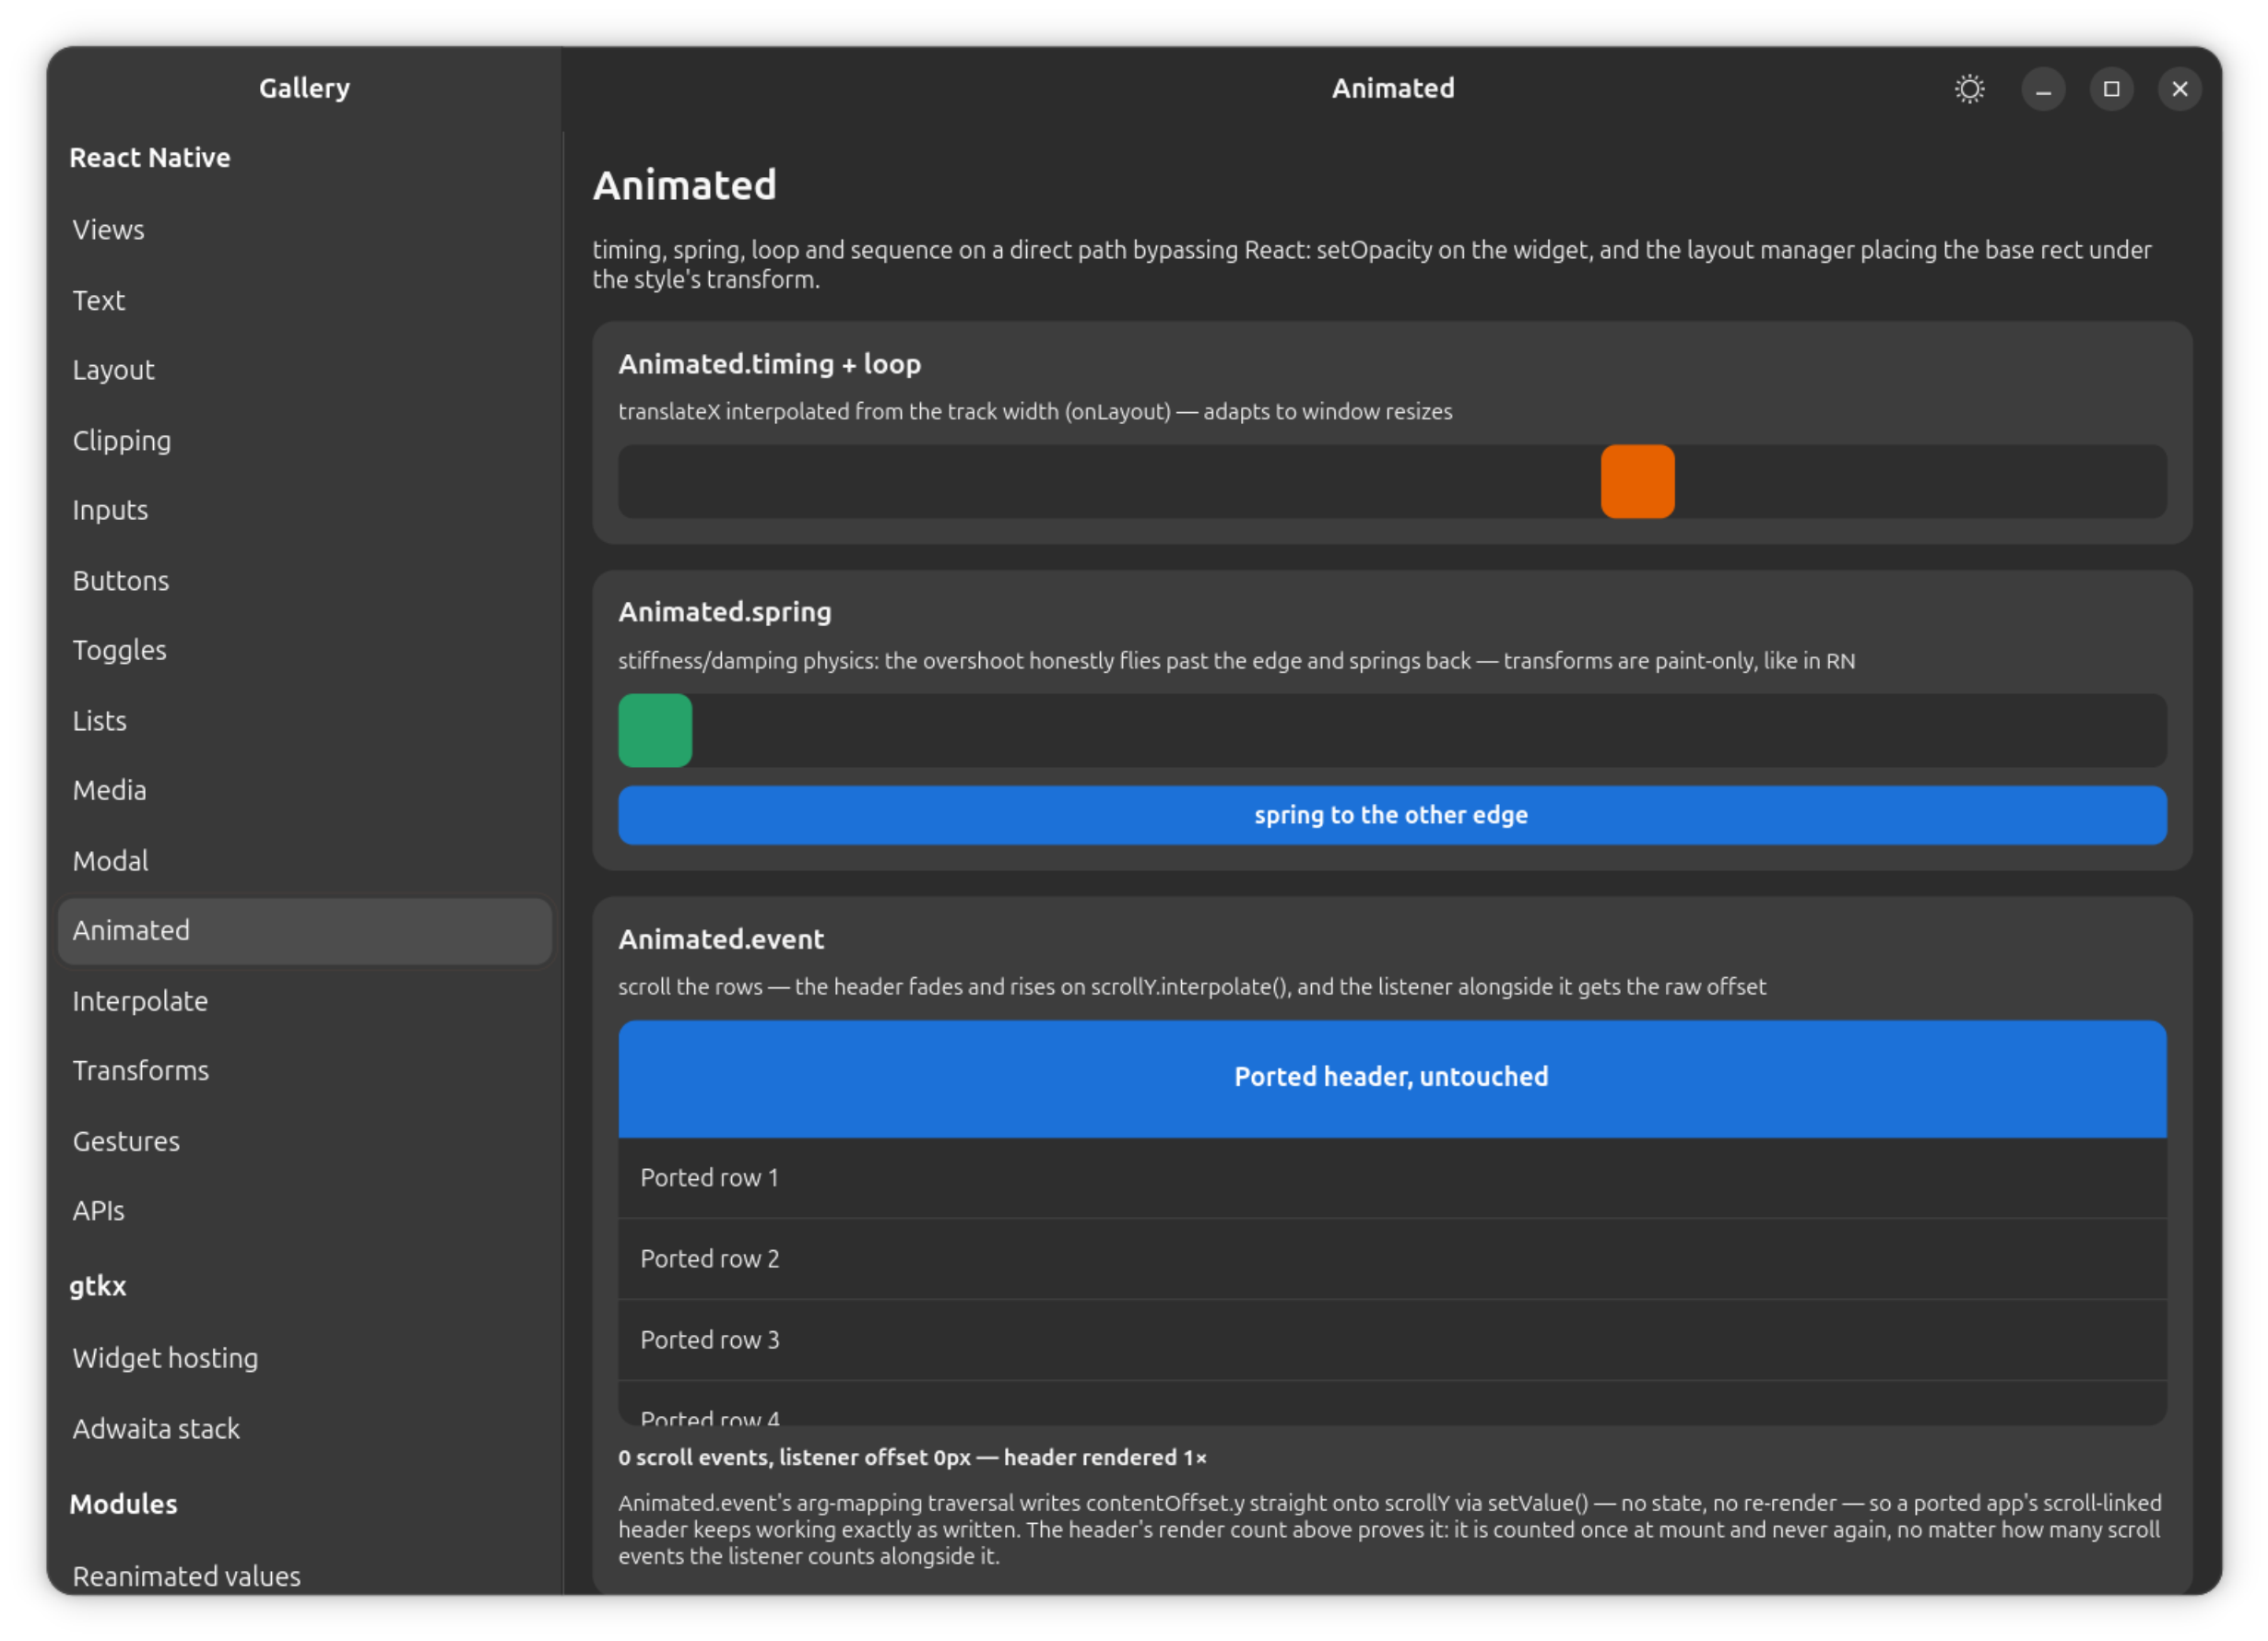
Task: Click the 'gtkx' section header
Action: click(98, 1286)
